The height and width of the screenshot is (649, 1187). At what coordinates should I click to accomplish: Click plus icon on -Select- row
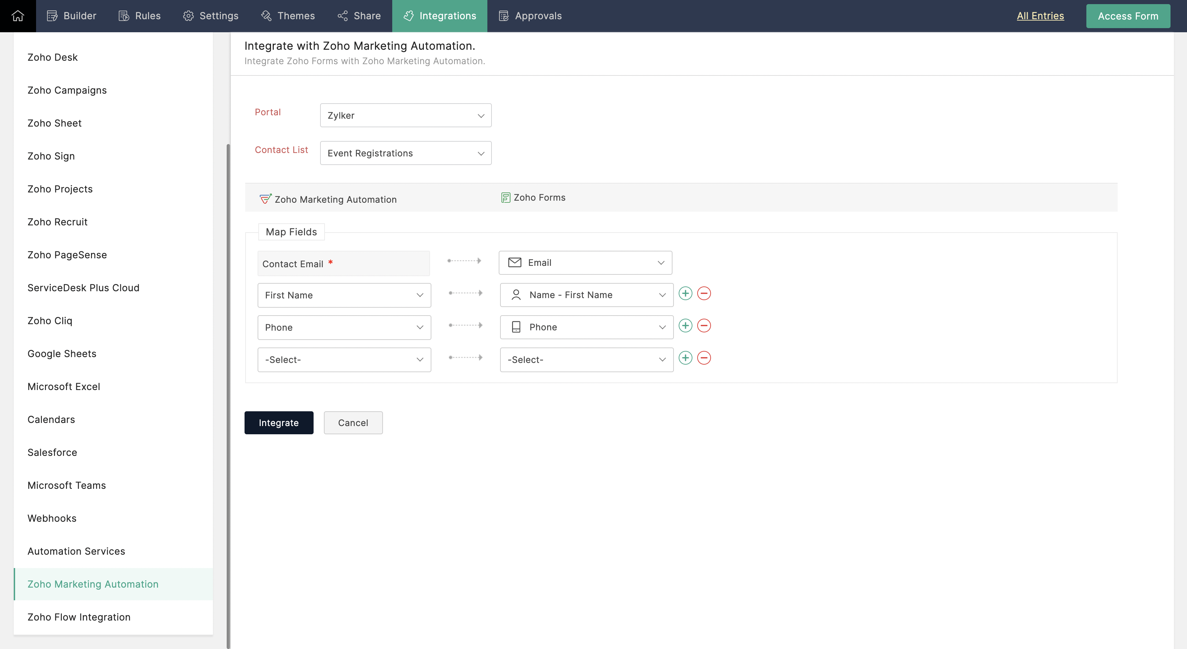click(685, 358)
